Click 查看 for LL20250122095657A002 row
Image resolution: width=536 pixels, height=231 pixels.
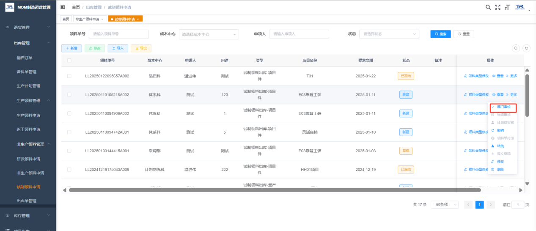[498, 76]
